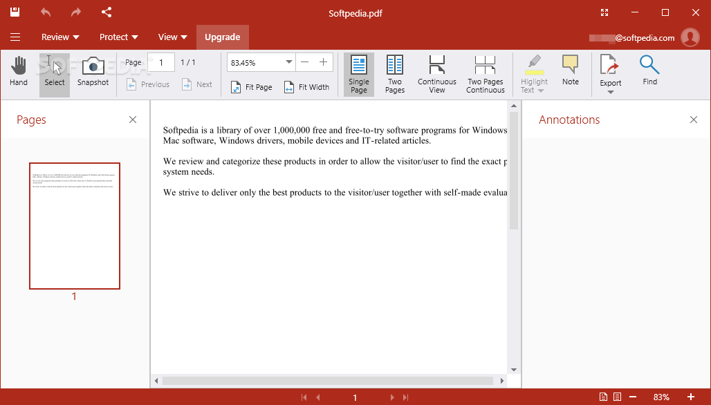
Task: Click the horizontal scrollbar left arrow
Action: 156,381
